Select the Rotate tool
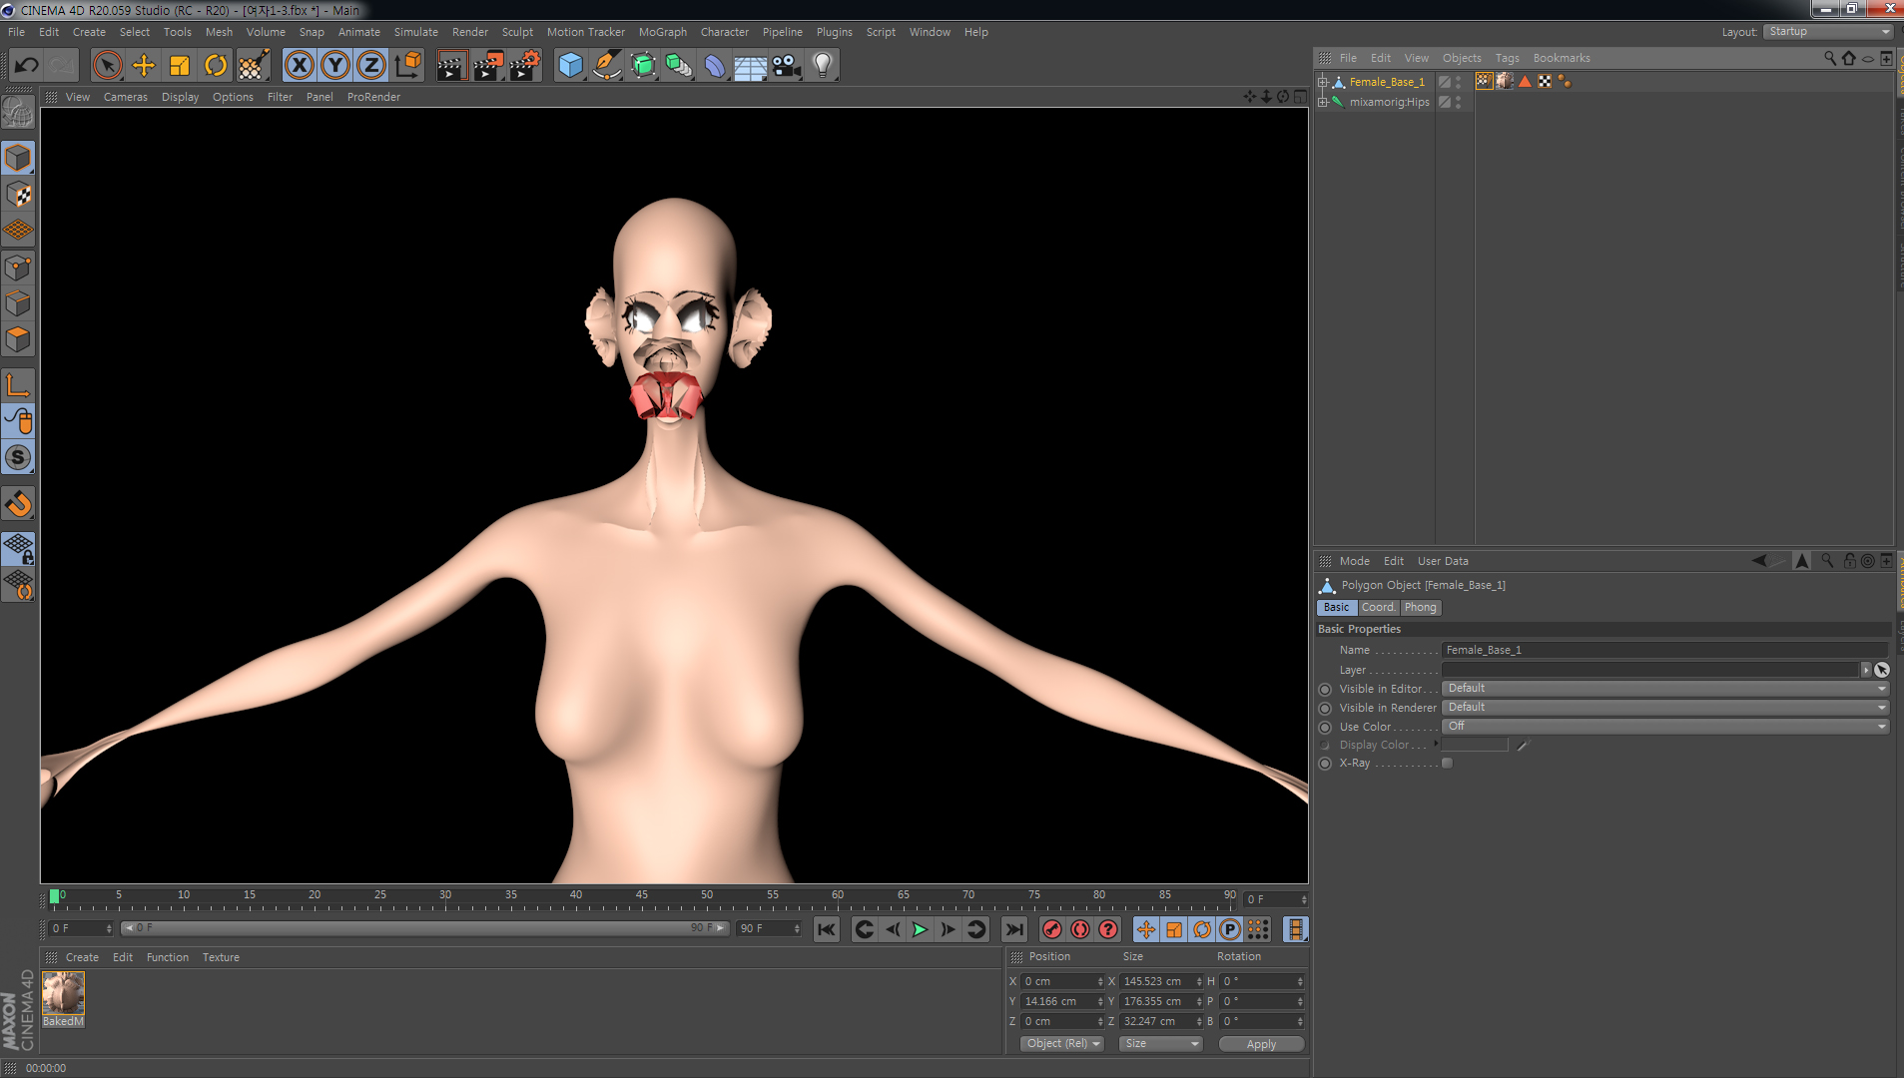This screenshot has width=1904, height=1078. 216,66
